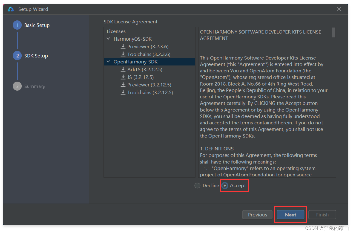Select Previewer (3.2.3.6) item
The height and width of the screenshot is (233, 353).
click(x=148, y=46)
